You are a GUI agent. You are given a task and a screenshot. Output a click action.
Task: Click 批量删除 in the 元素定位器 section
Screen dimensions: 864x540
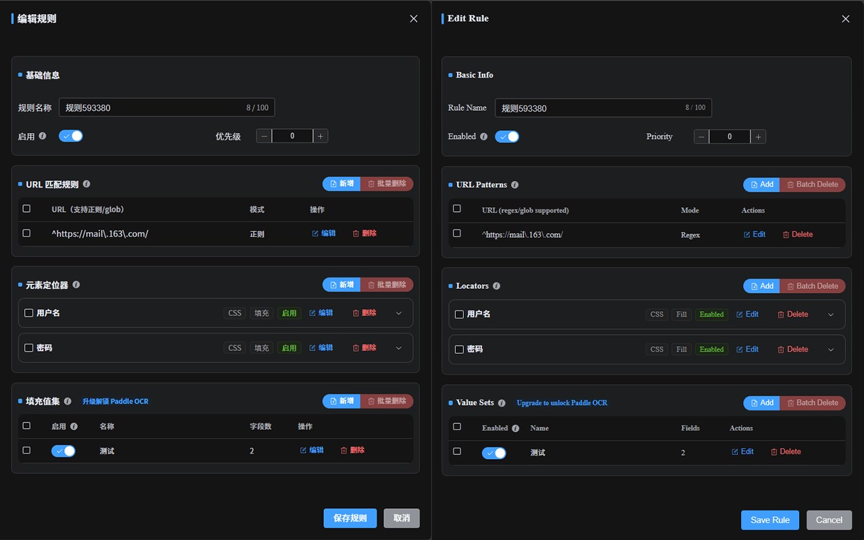[387, 285]
